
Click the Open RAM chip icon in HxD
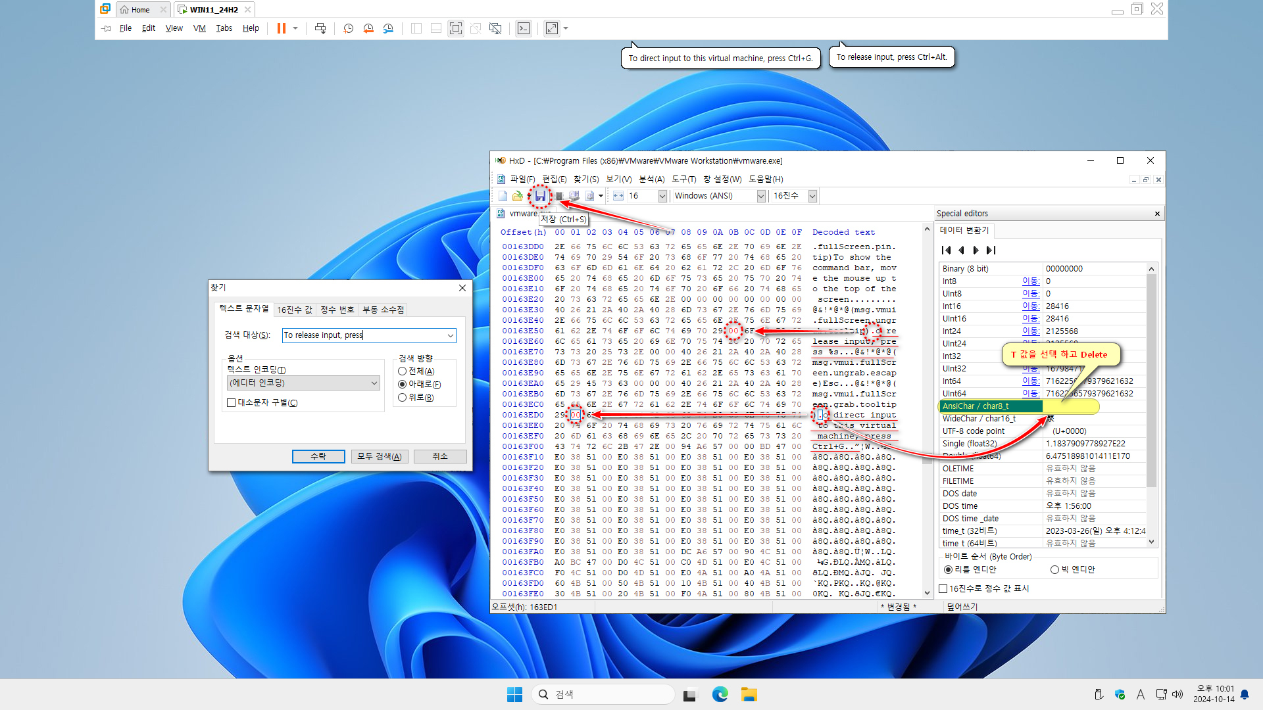pyautogui.click(x=559, y=196)
